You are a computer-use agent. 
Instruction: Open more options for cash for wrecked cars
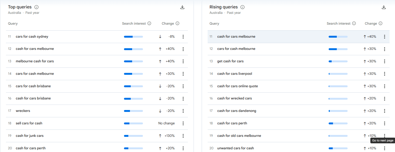[x=384, y=98]
